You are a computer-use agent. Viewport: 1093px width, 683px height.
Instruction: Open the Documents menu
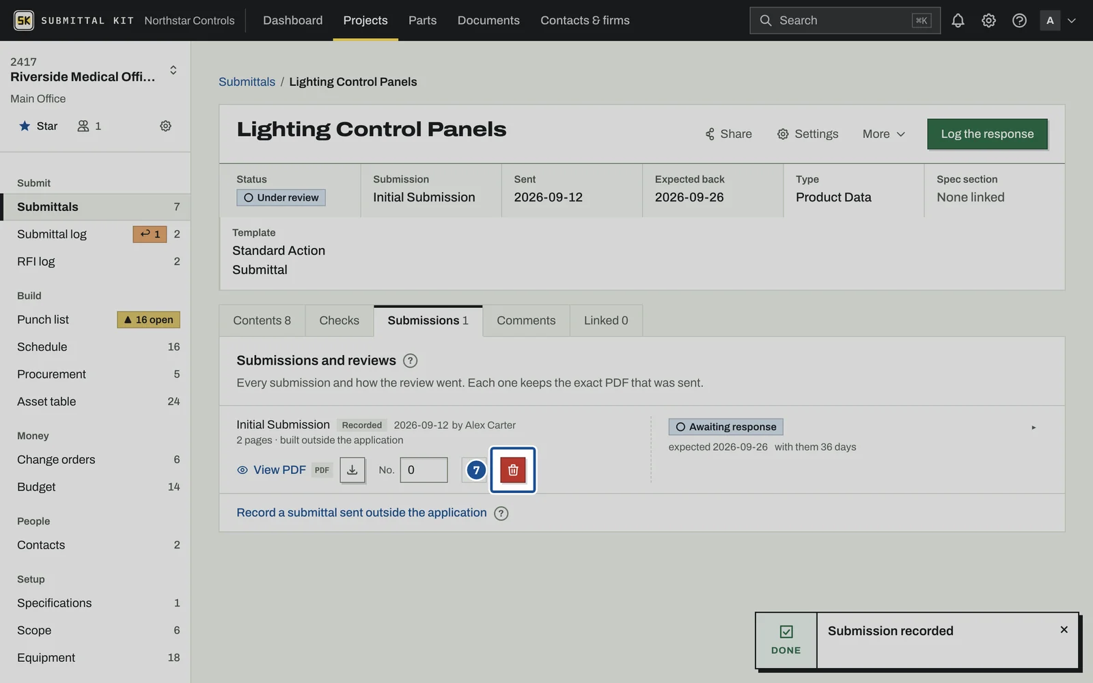tap(488, 20)
